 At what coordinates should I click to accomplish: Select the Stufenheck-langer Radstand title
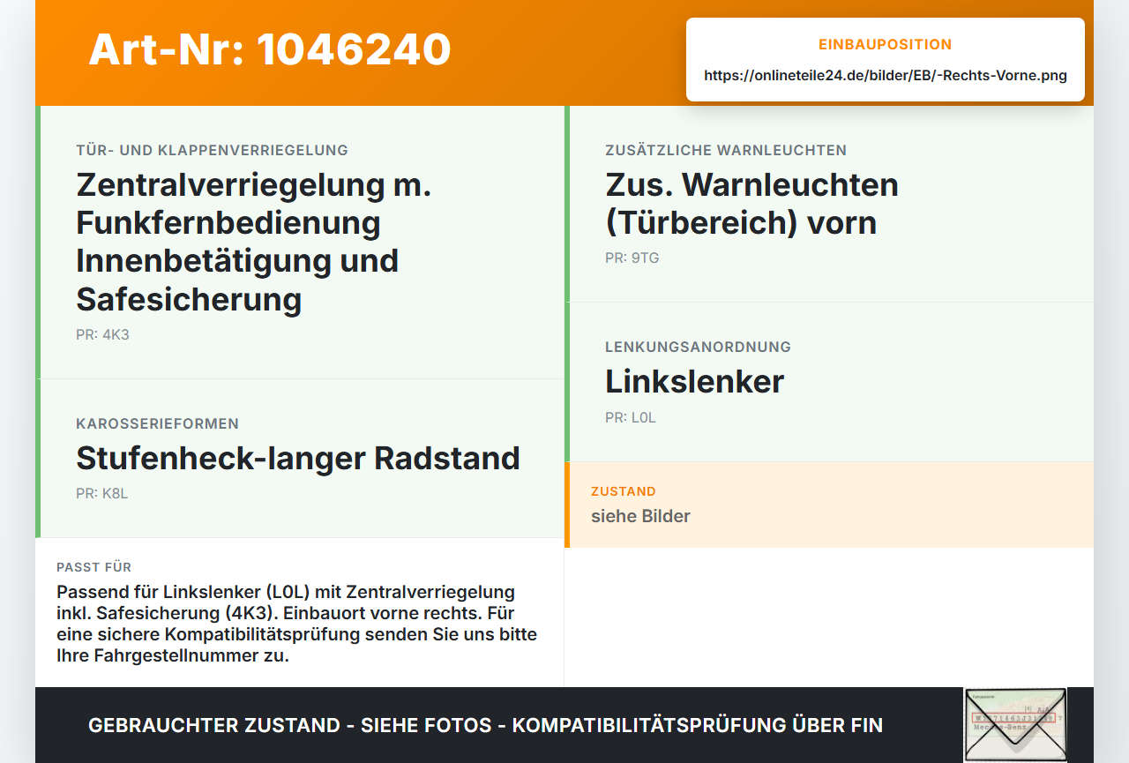[298, 458]
